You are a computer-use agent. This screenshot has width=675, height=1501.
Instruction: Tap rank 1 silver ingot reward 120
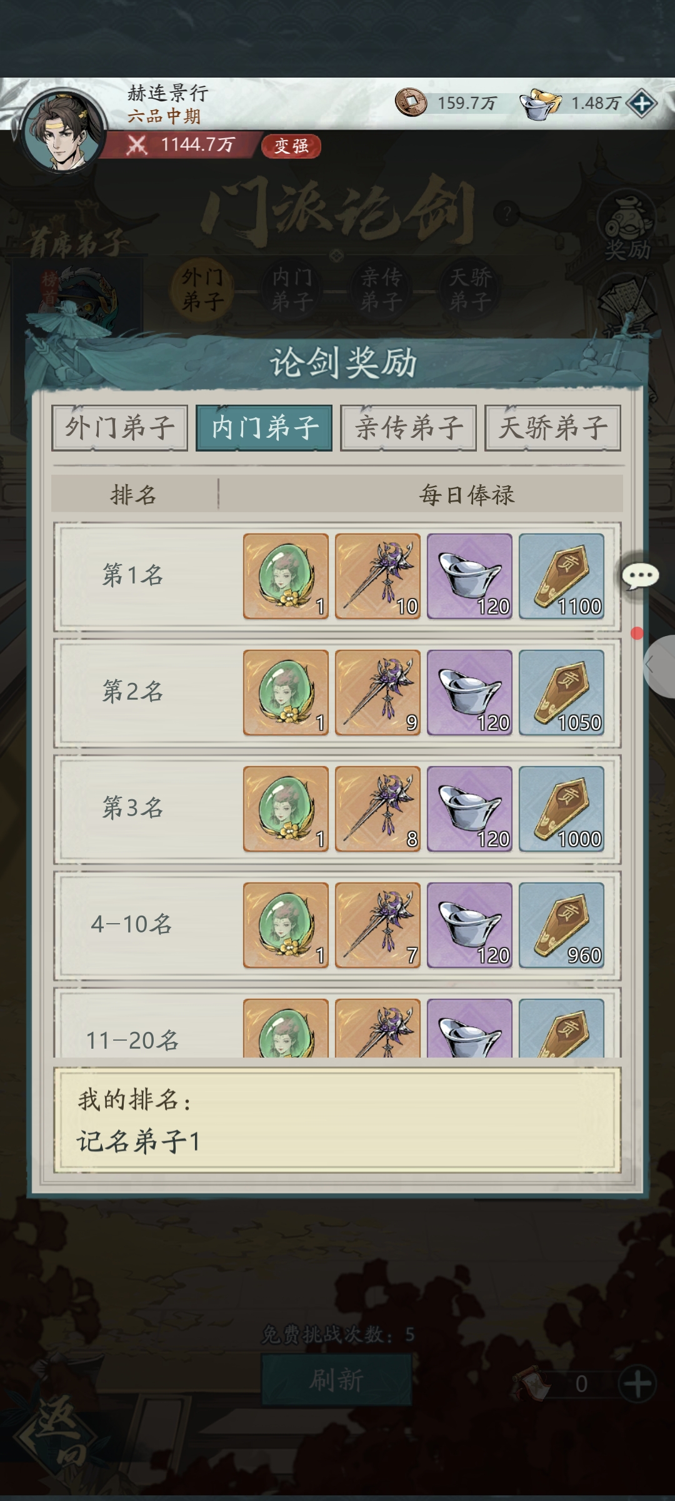click(x=469, y=576)
